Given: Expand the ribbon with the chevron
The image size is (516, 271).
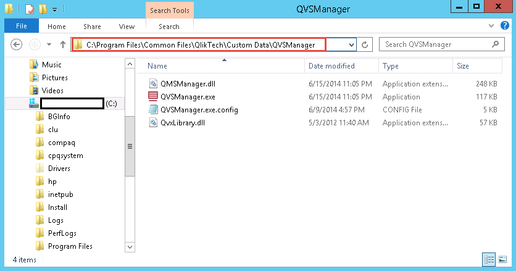Looking at the screenshot, I should pyautogui.click(x=491, y=26).
